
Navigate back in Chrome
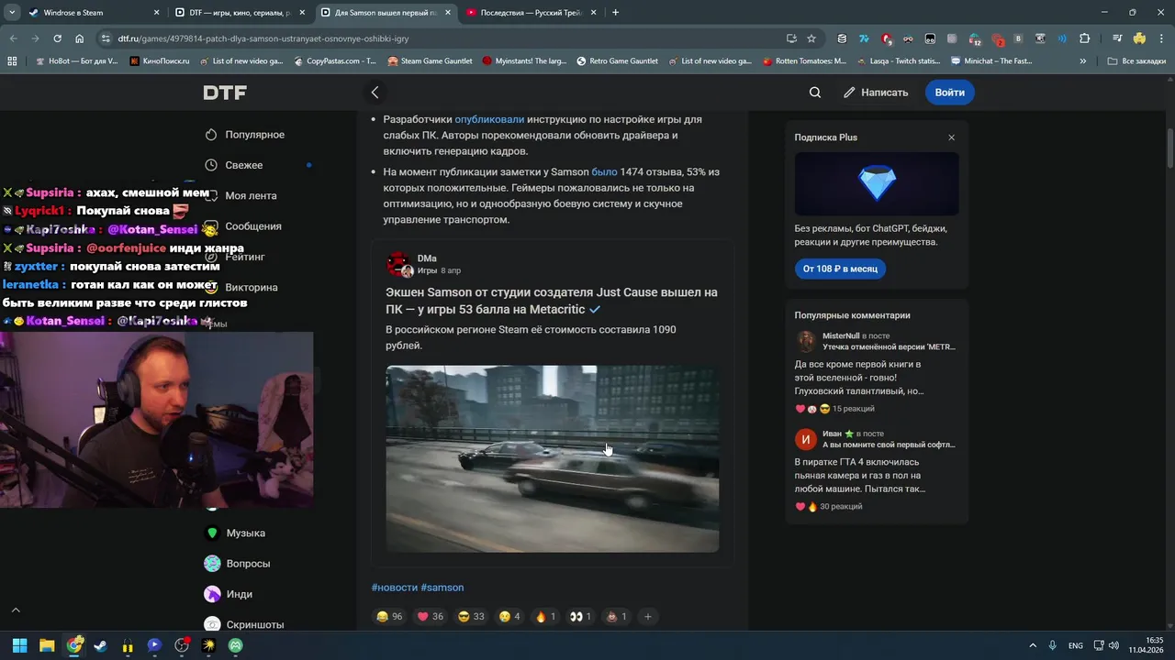coord(13,38)
